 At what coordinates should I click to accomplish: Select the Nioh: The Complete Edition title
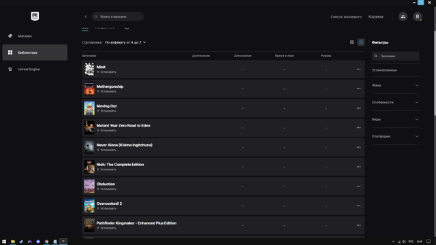coord(120,165)
